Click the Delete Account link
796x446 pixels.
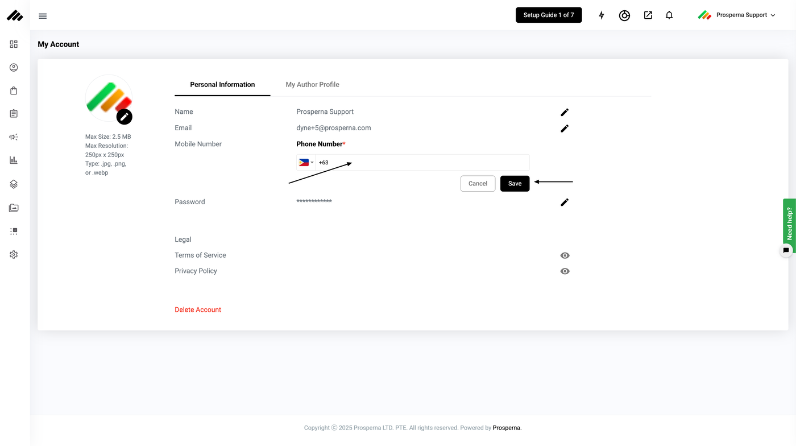coord(198,310)
